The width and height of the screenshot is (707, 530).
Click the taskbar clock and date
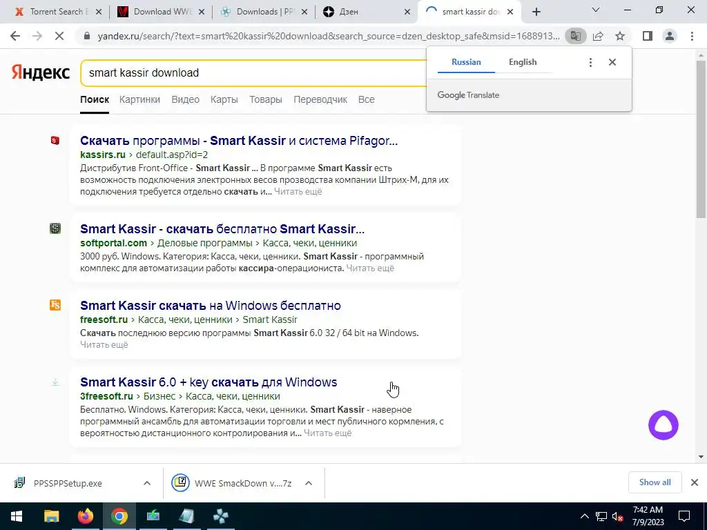tap(648, 516)
